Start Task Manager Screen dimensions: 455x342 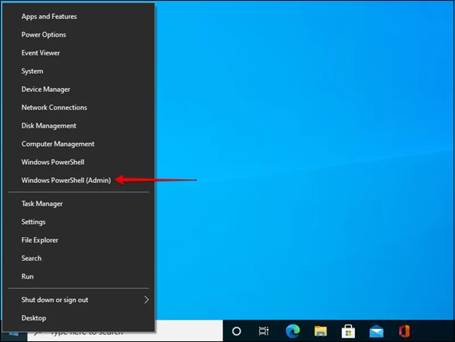[78, 203]
